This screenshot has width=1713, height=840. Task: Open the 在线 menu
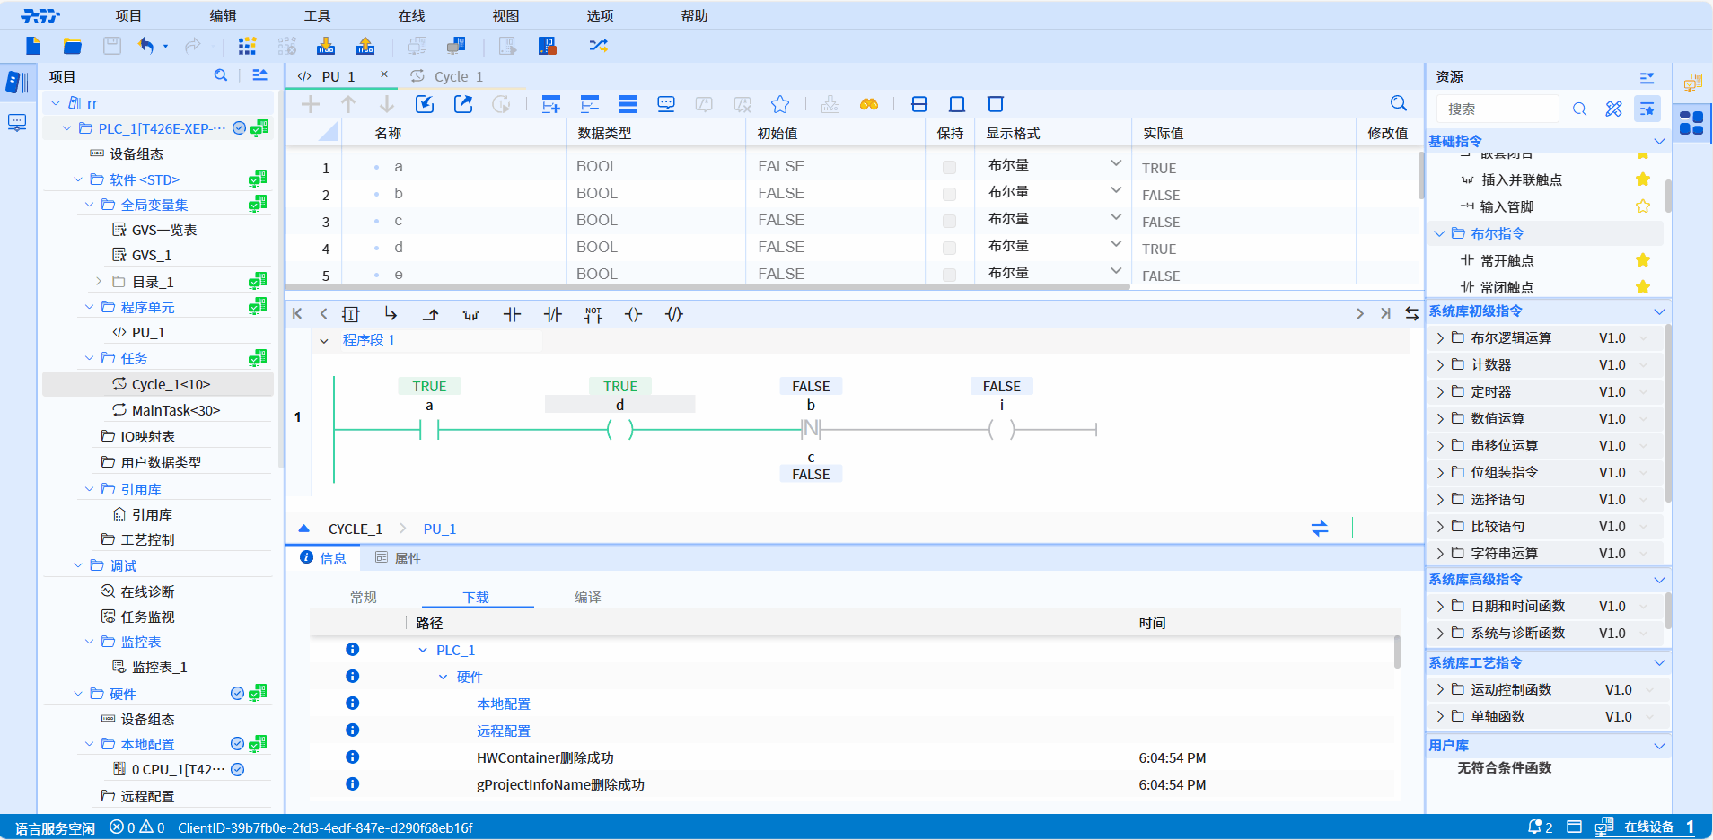point(411,15)
